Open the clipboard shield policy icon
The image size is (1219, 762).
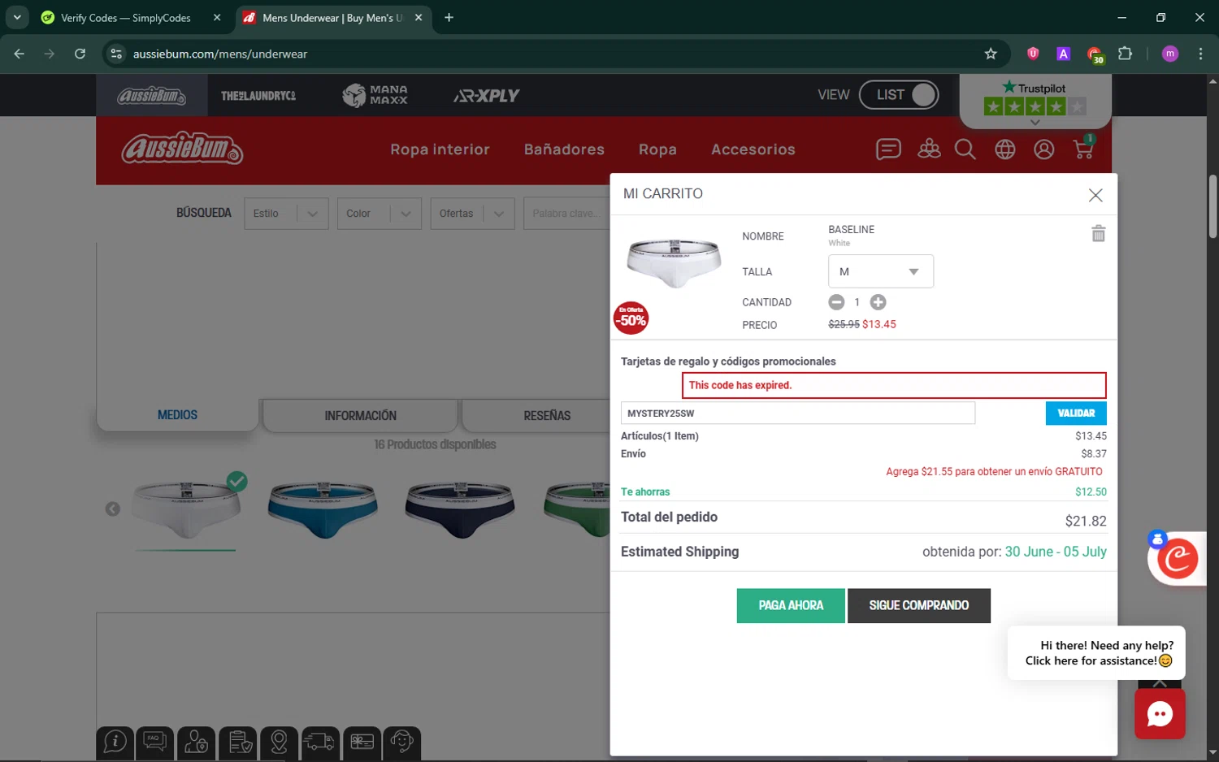(x=238, y=742)
